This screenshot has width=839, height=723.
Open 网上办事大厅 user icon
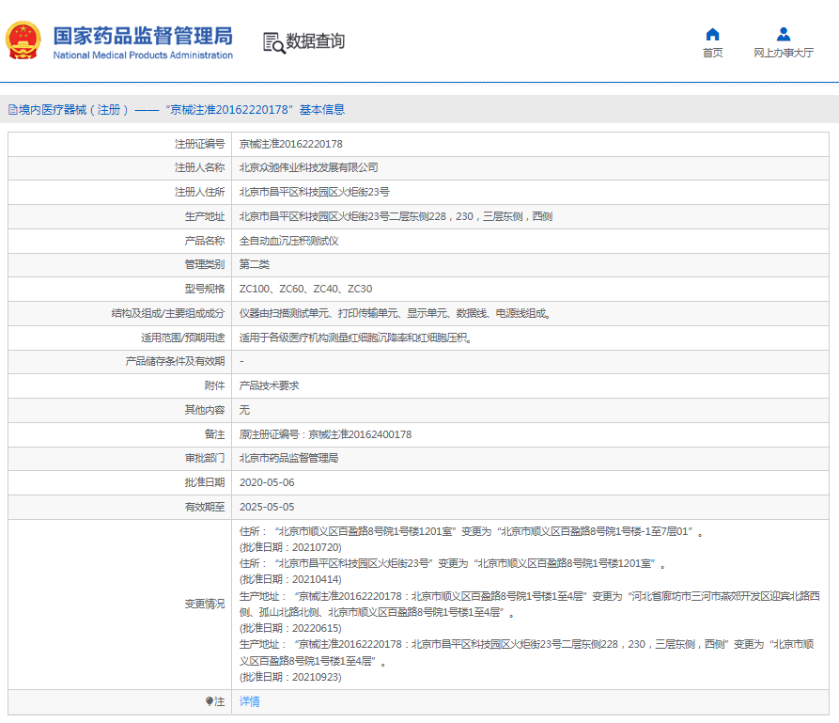point(784,35)
